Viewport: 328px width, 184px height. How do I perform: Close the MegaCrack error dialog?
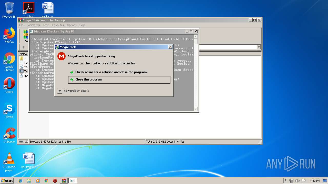coord(170,47)
